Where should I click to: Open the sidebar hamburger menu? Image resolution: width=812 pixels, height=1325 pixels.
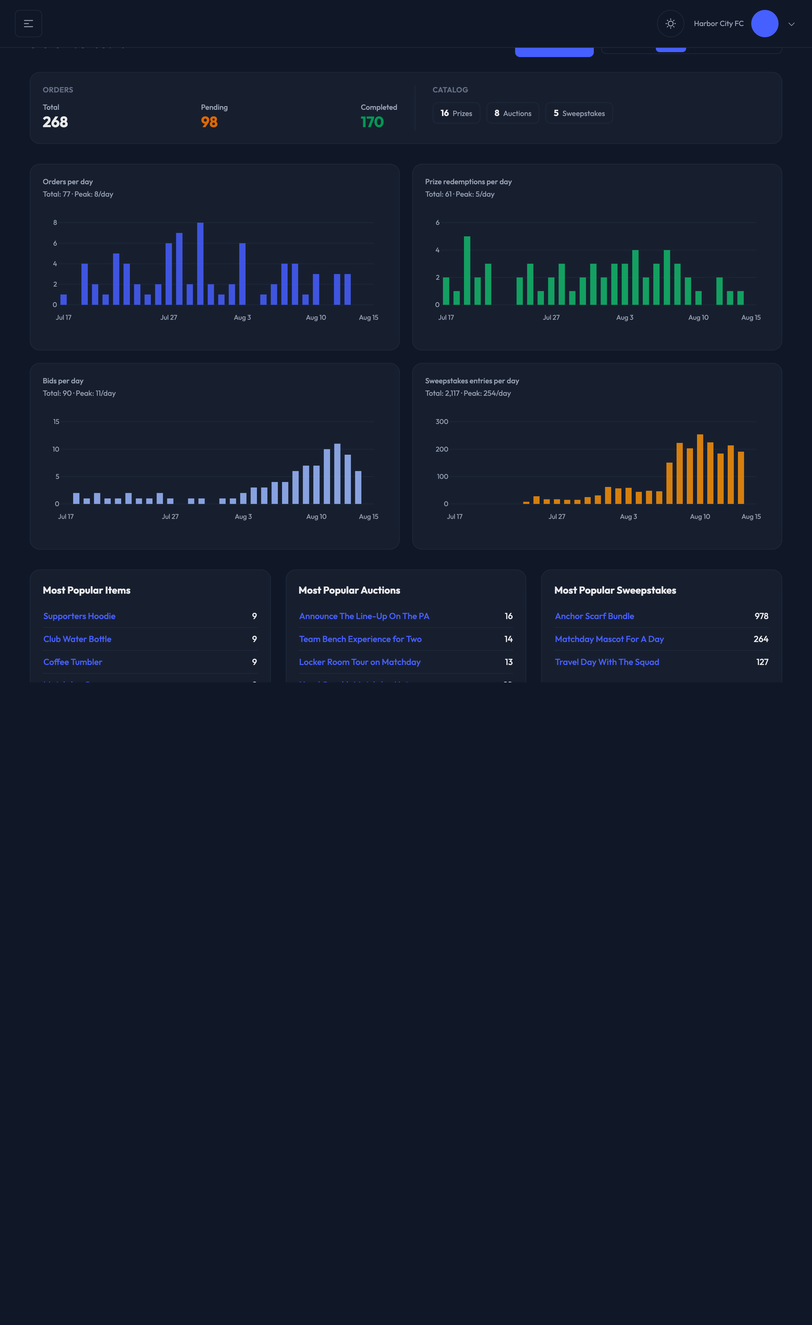coord(29,24)
